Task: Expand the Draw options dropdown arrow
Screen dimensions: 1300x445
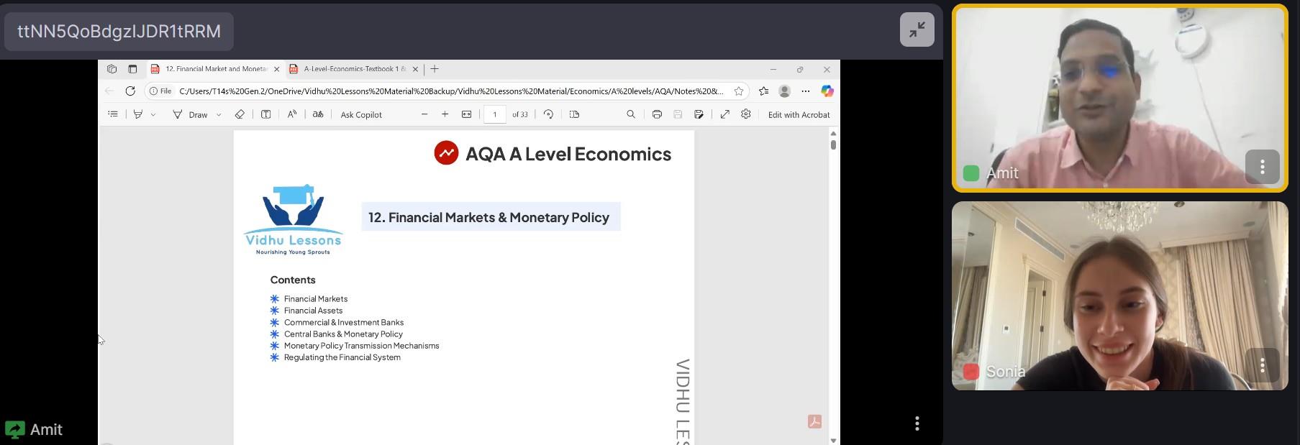Action: point(219,115)
